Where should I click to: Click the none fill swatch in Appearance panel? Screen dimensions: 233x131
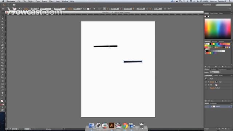216,85
